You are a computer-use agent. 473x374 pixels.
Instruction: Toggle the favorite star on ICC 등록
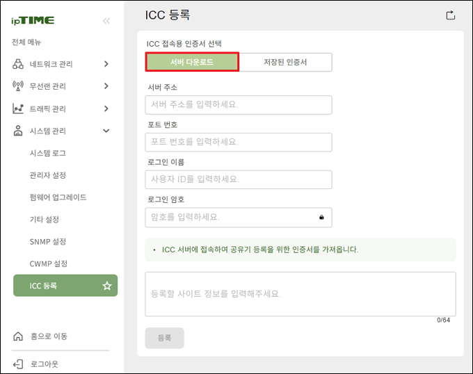(107, 286)
